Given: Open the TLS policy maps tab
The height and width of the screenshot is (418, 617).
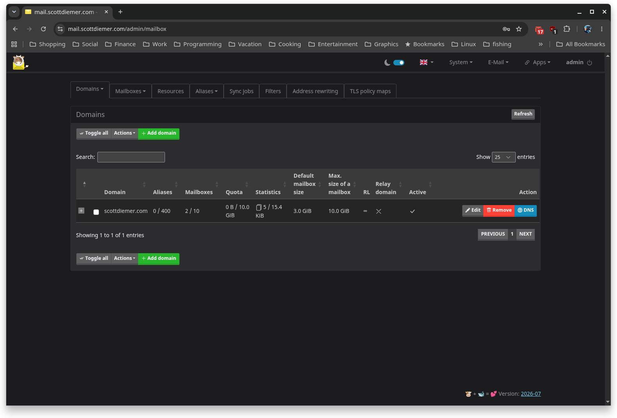Looking at the screenshot, I should 370,91.
